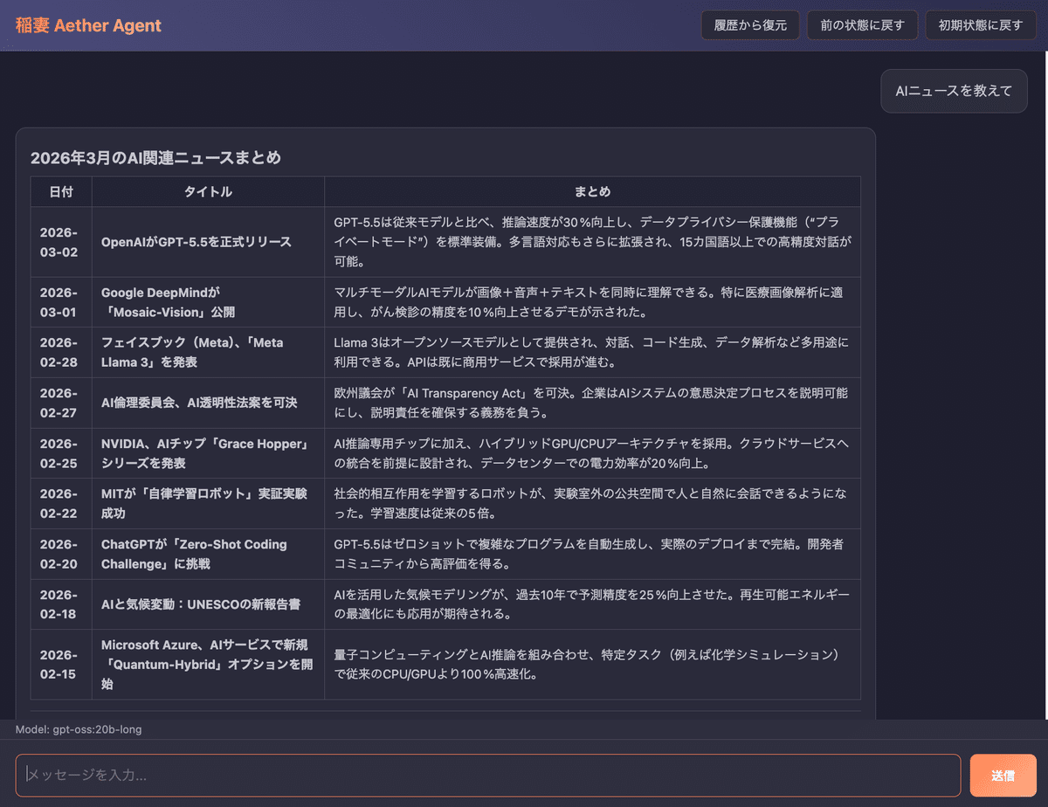1048x807 pixels.
Task: Select the date cell 2026-02-28
Action: tap(61, 353)
